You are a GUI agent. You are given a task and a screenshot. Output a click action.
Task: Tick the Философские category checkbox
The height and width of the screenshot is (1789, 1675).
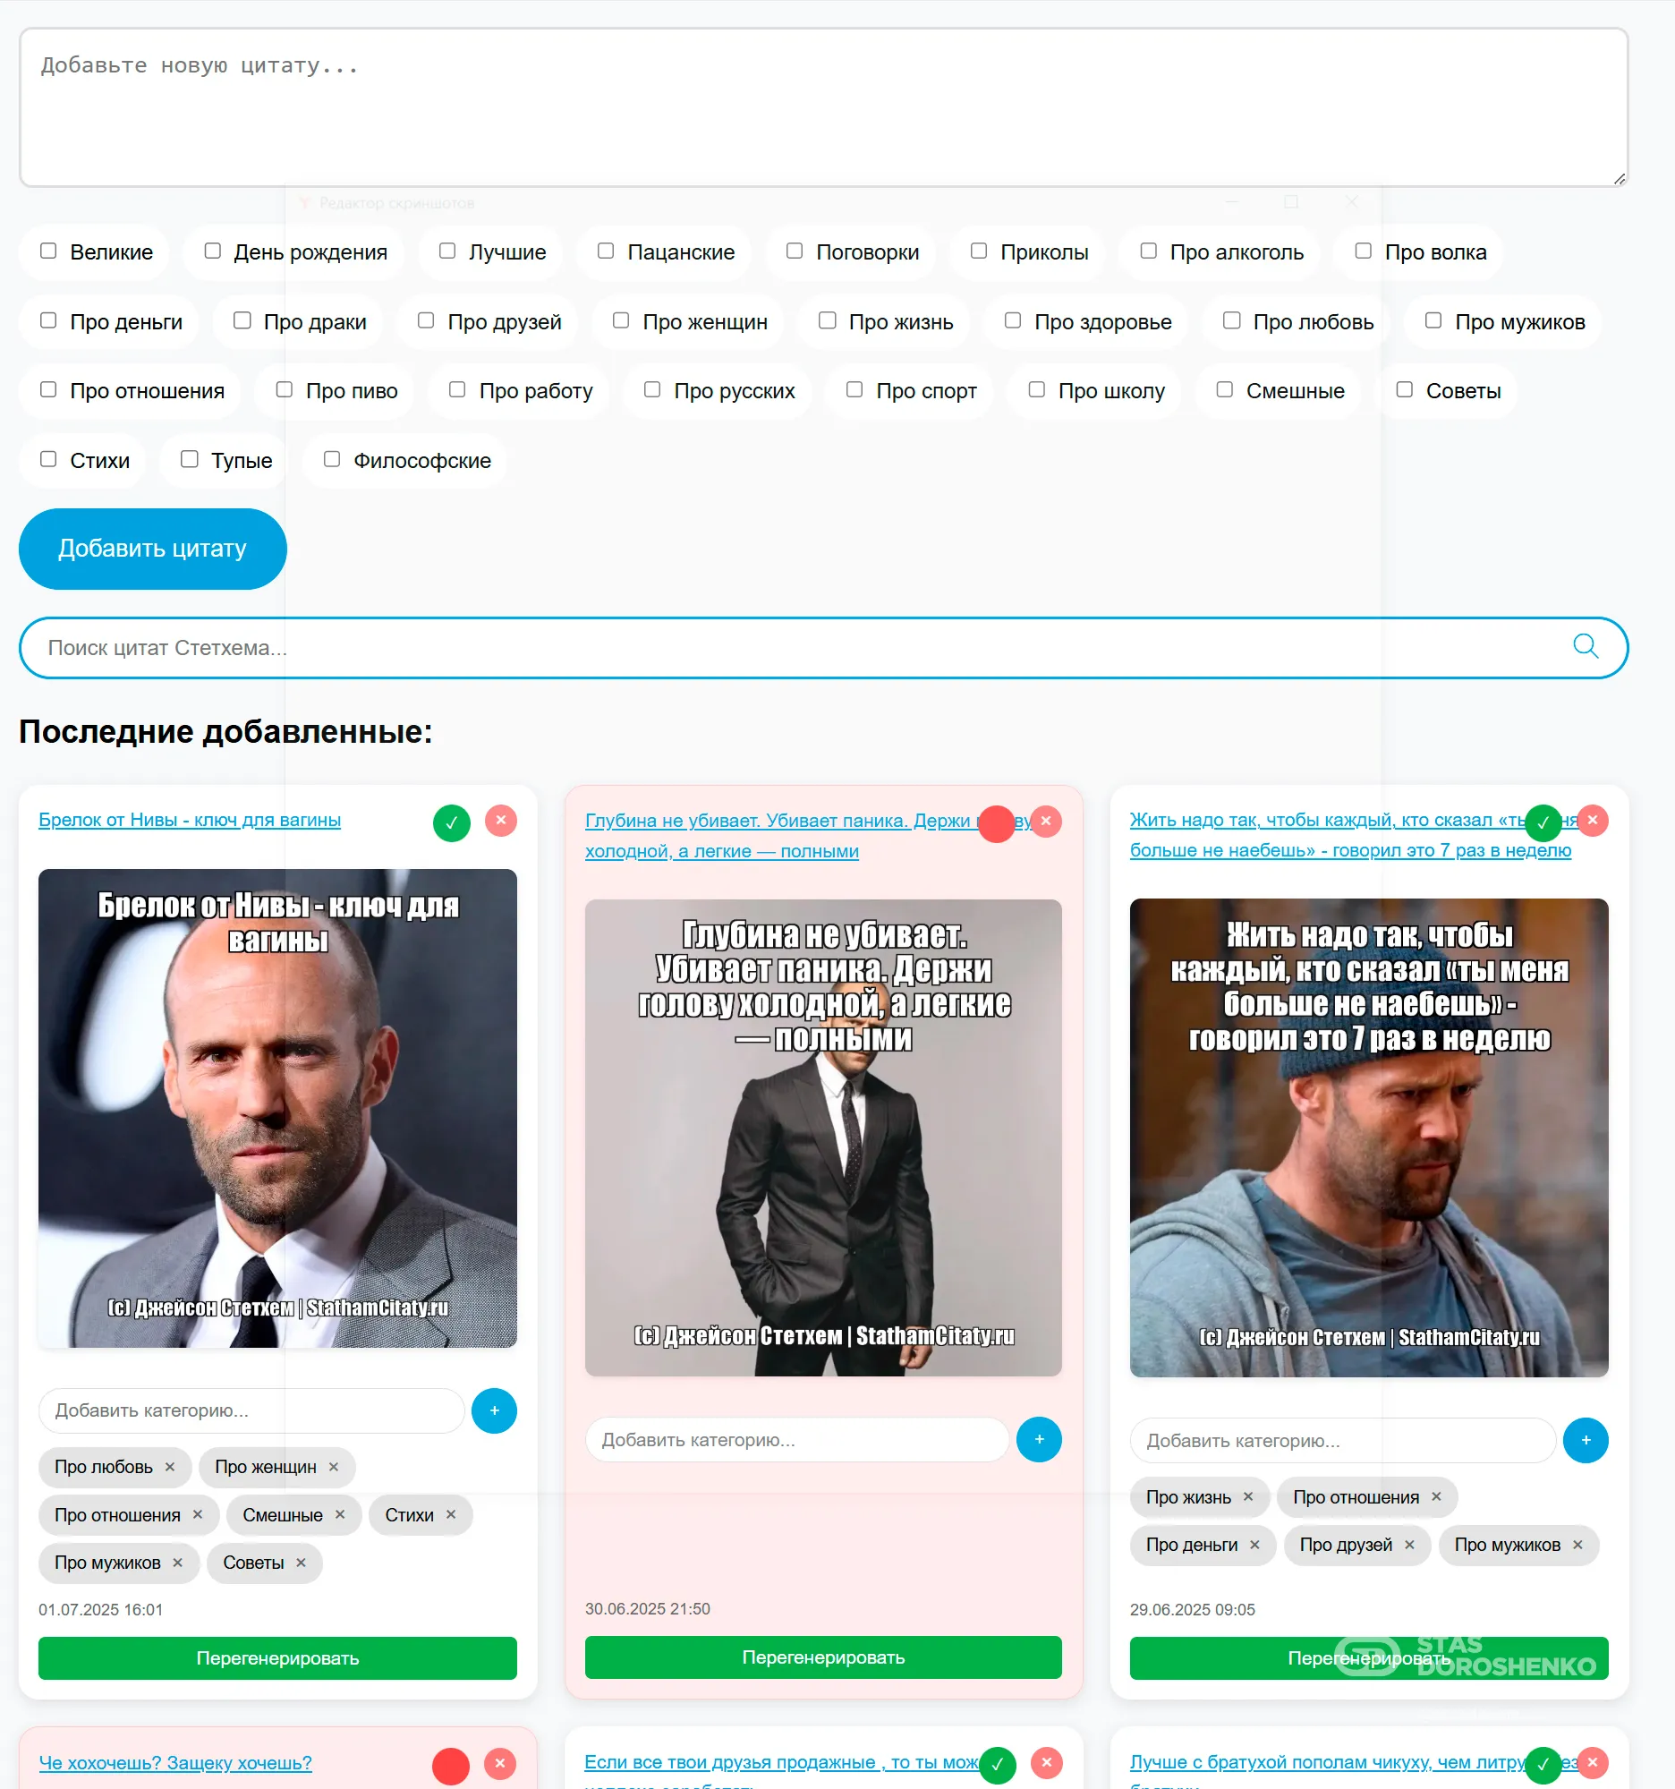[x=332, y=459]
